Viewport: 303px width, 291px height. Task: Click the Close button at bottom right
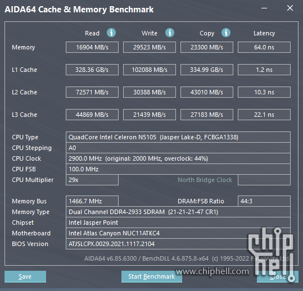click(x=278, y=276)
